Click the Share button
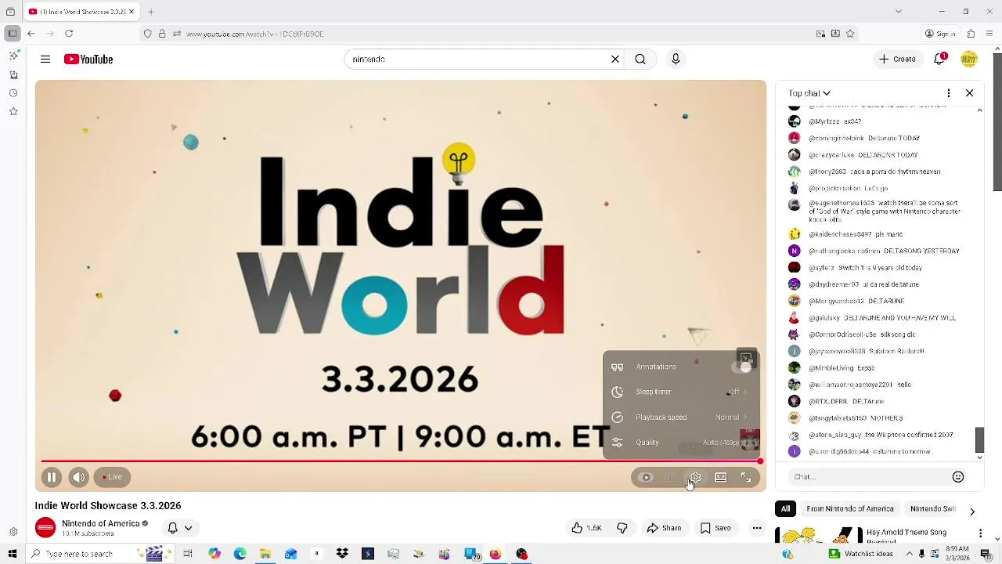Image resolution: width=1002 pixels, height=564 pixels. click(664, 528)
